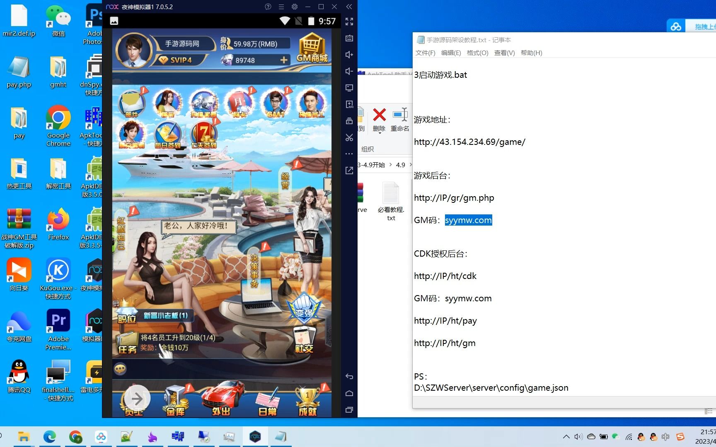Image resolution: width=716 pixels, height=447 pixels.
Task: Click Nox help question mark icon
Action: (x=268, y=7)
